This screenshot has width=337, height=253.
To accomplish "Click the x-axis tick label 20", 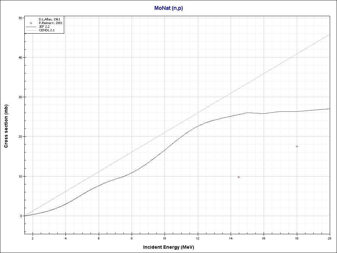I will pyautogui.click(x=329, y=238).
